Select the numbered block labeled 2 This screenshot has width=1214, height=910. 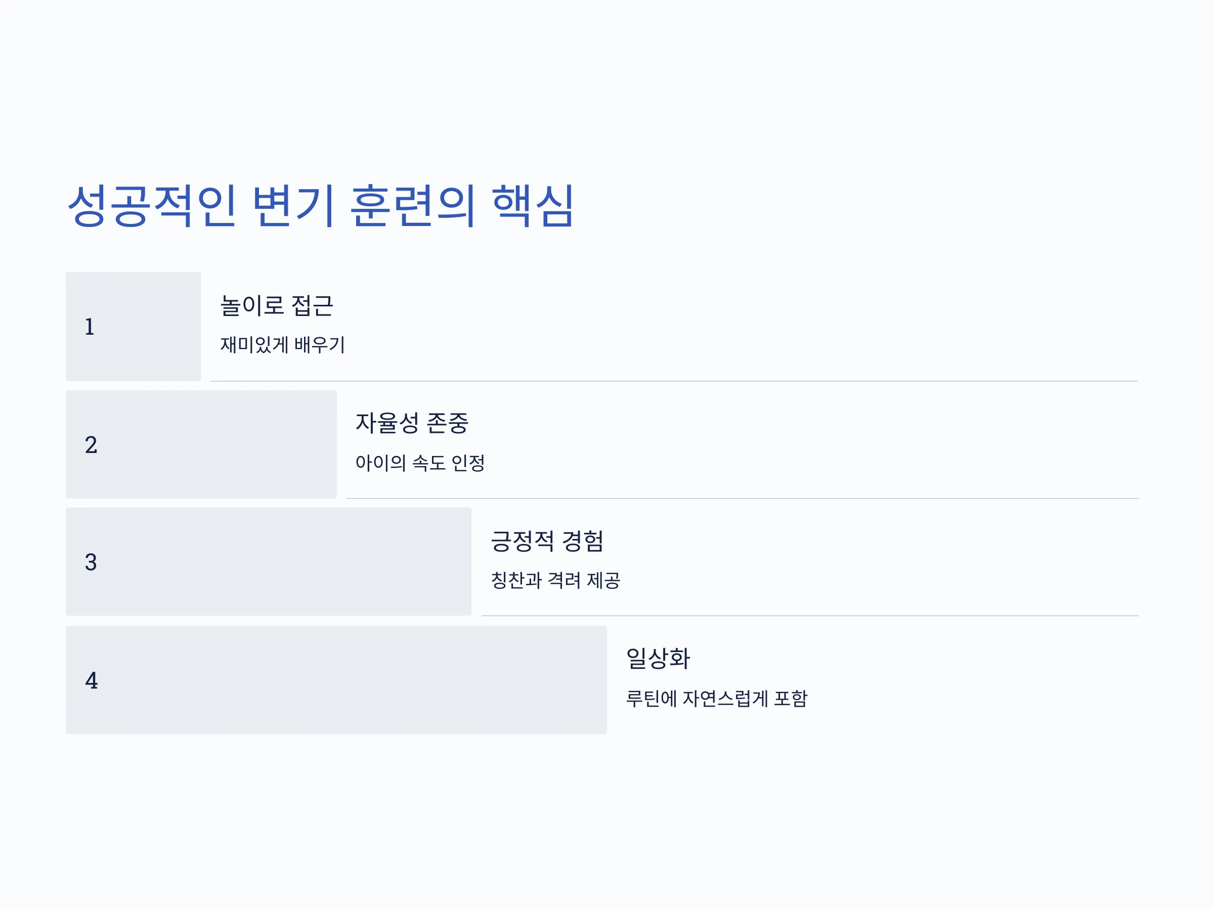click(201, 444)
